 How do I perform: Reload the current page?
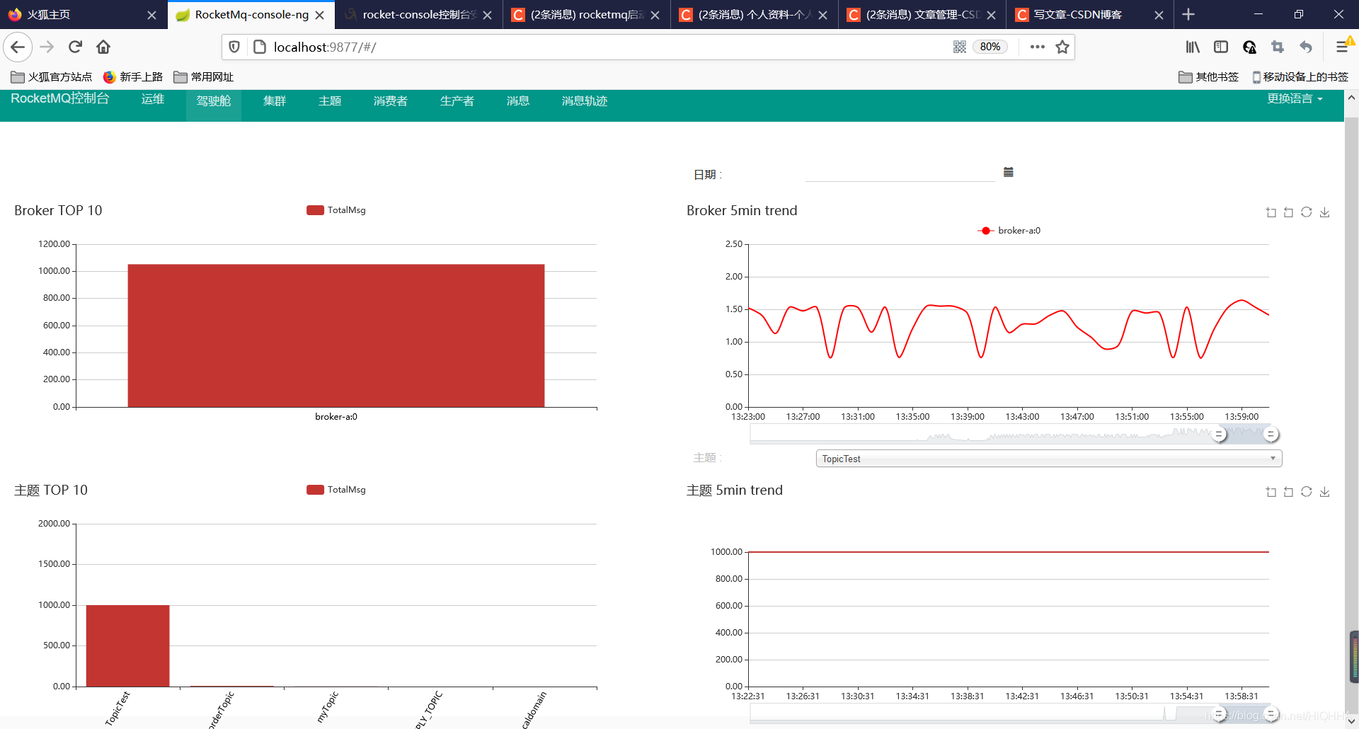tap(75, 47)
